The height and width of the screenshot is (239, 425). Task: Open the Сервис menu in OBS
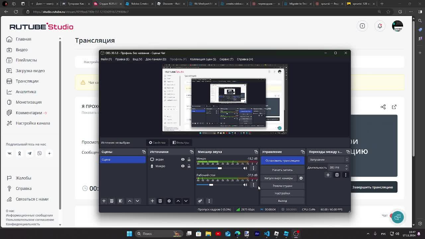[226, 59]
